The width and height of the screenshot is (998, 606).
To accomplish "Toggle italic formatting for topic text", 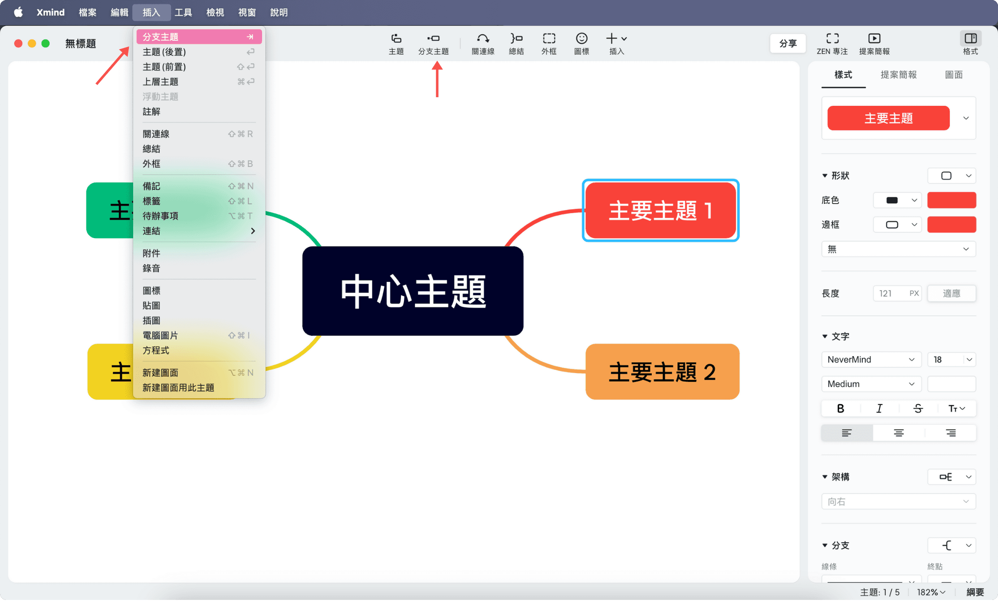I will (879, 408).
